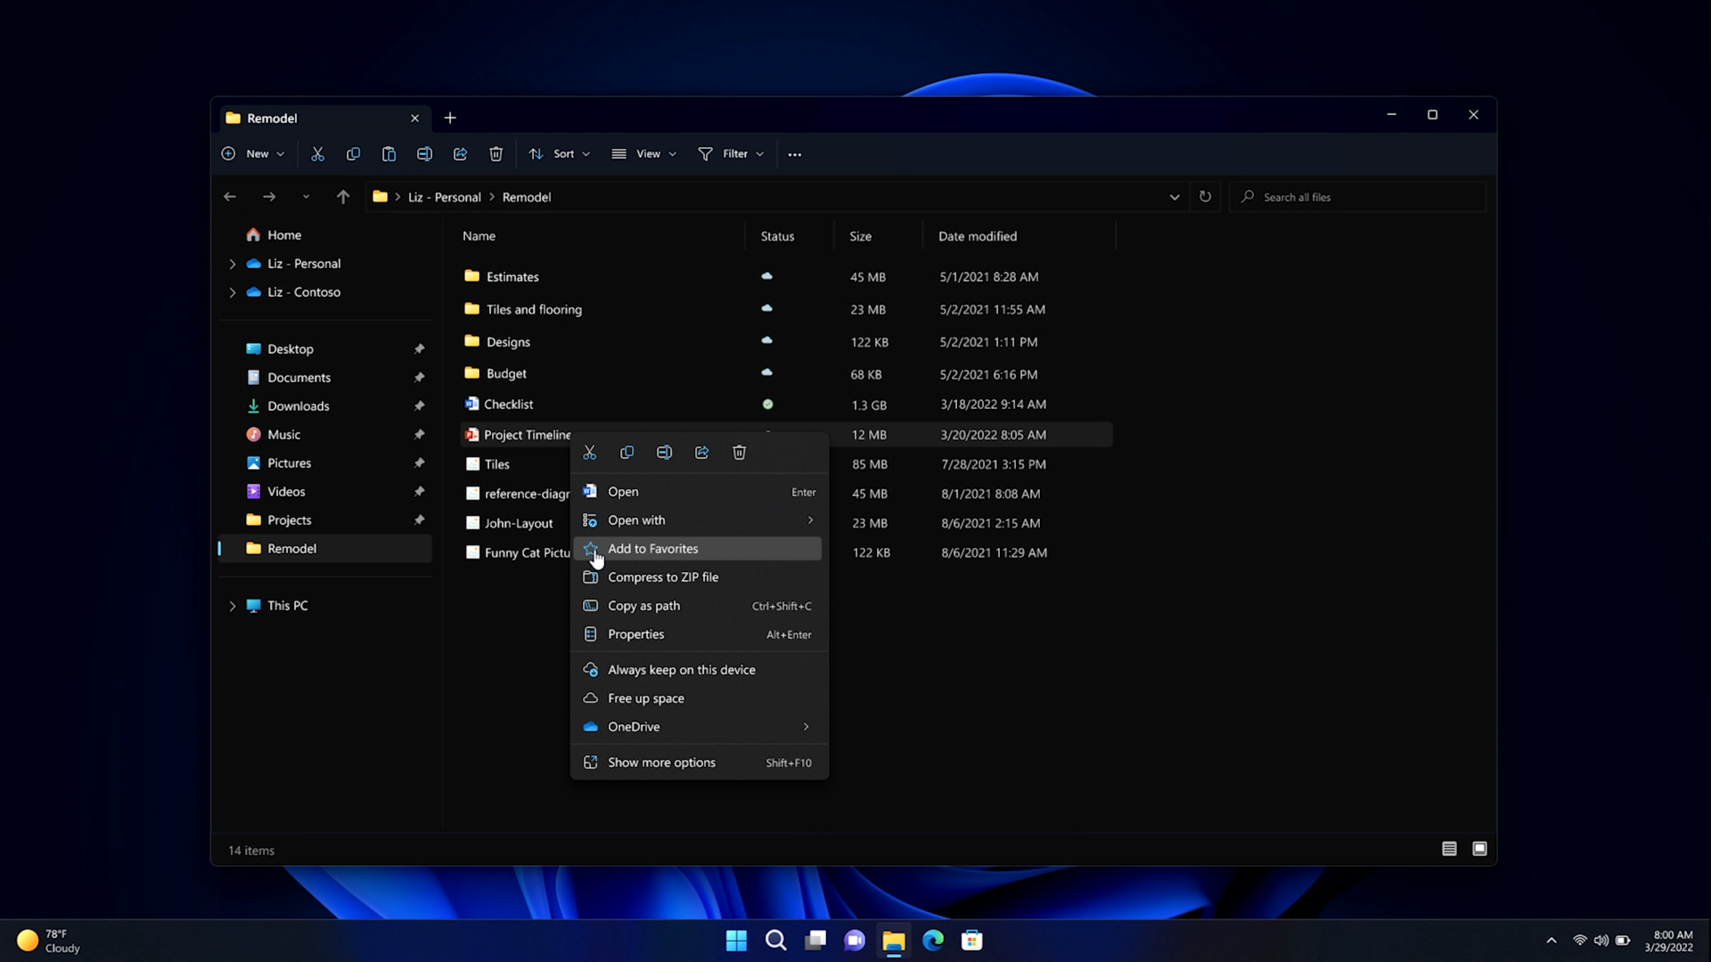Select the Cut icon in the context menu

point(589,452)
